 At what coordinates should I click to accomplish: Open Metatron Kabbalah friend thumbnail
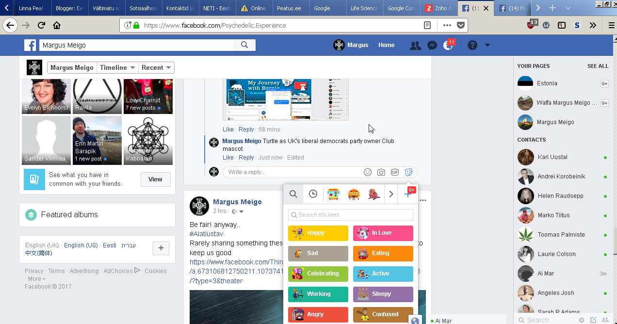[x=148, y=140]
